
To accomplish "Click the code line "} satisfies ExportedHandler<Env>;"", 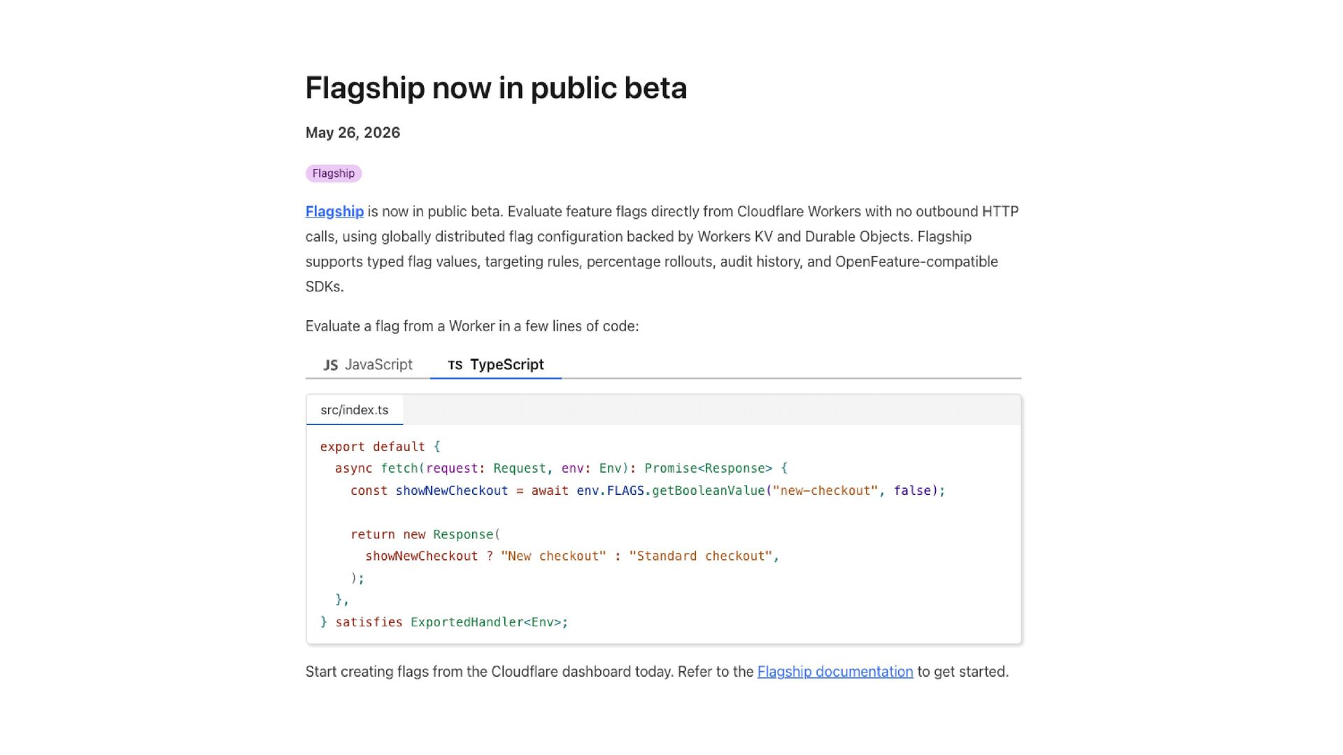I will [444, 622].
